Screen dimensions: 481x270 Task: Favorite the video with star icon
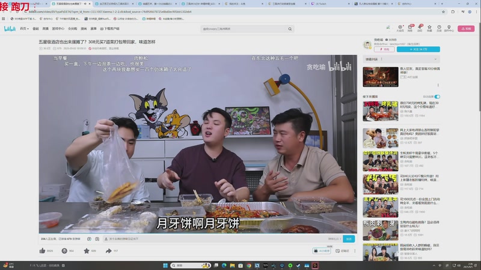coord(87,251)
